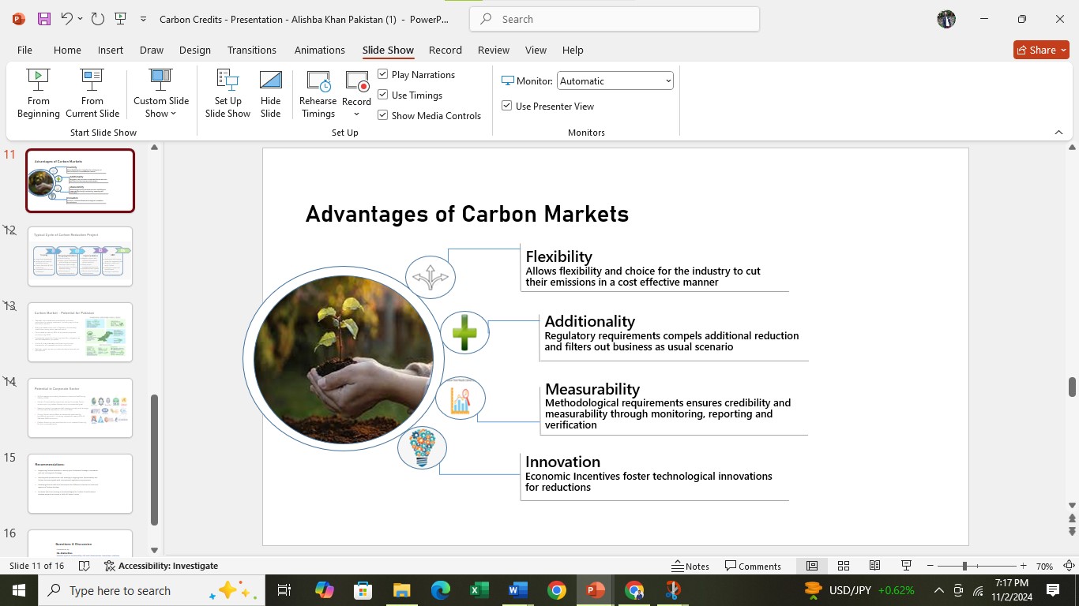Switch to the Design tab
The image size is (1079, 606).
click(194, 50)
